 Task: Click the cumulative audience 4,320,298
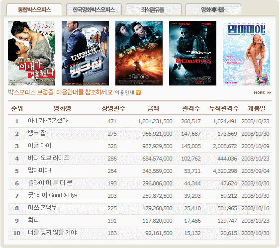click(x=225, y=171)
